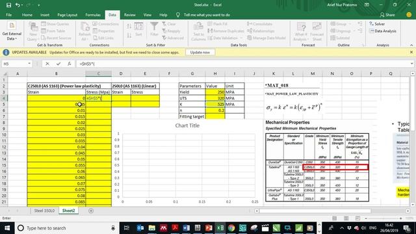The image size is (416, 234).
Task: Open the Name Box dropdown
Action: pyautogui.click(x=29, y=64)
